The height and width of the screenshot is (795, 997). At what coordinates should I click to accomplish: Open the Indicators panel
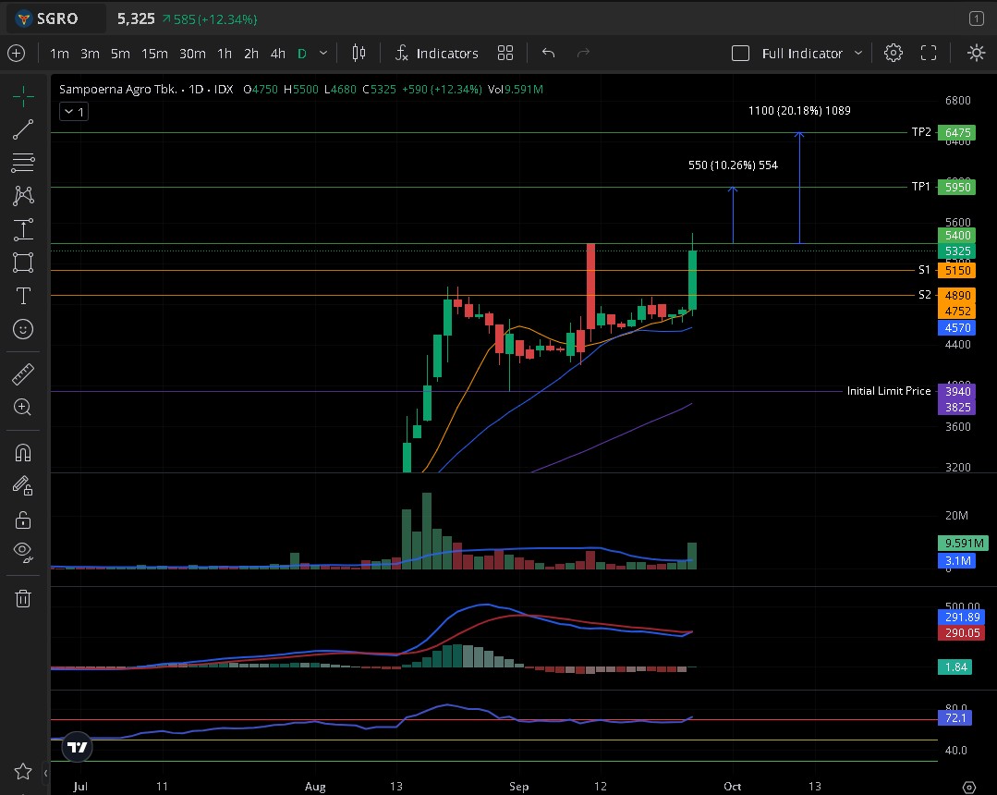[x=436, y=54]
